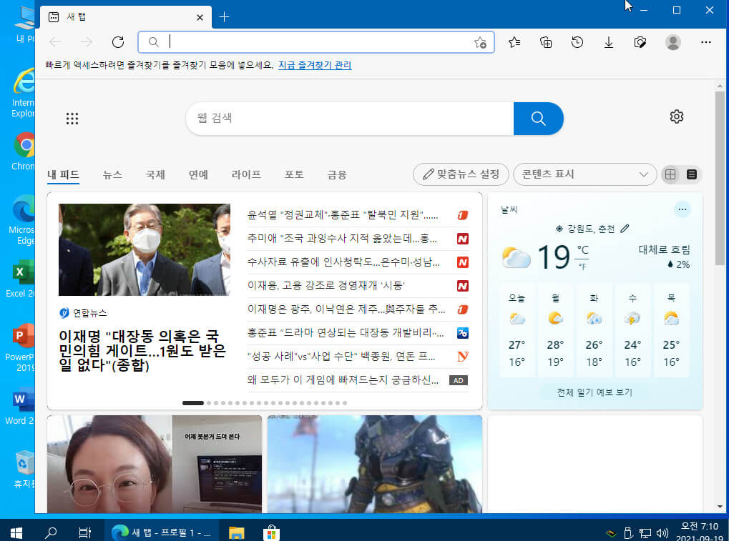Select the 내 피드 tab
Image resolution: width=729 pixels, height=541 pixels.
coord(63,175)
